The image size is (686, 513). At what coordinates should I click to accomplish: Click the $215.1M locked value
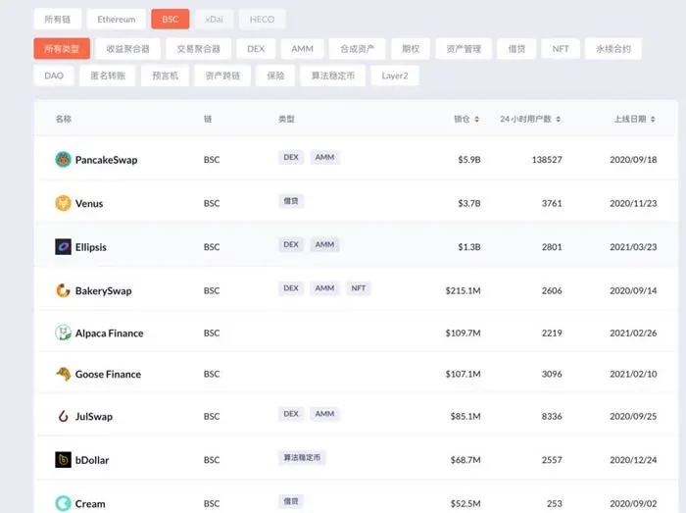point(463,290)
